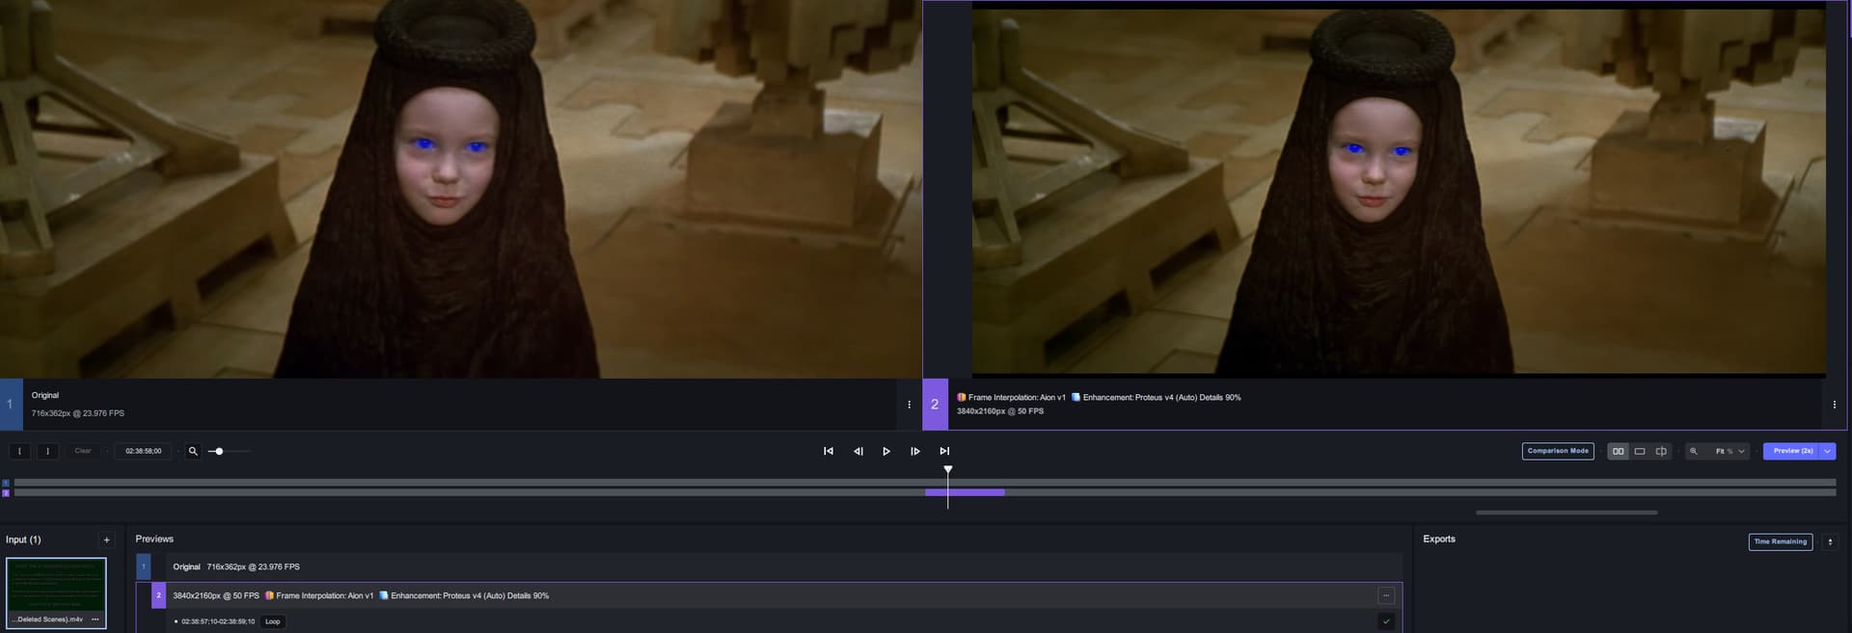
Task: Open the Fit % zoom dropdown
Action: click(1729, 451)
